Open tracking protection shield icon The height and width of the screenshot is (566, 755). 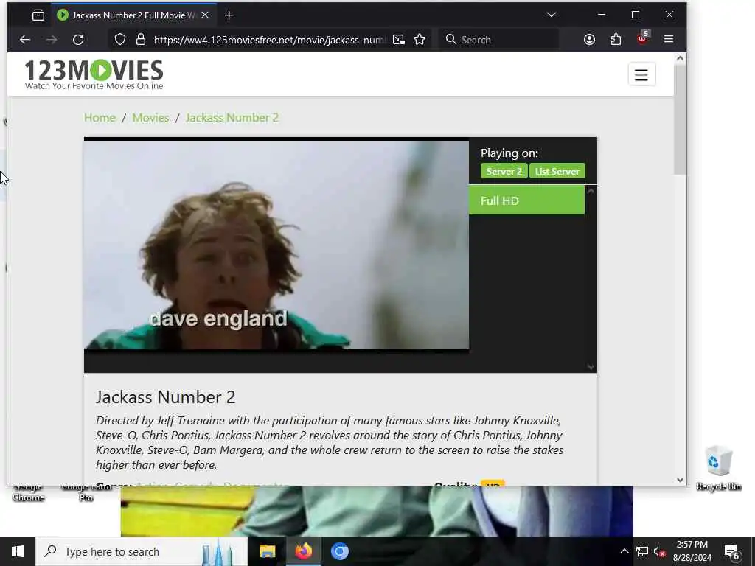pyautogui.click(x=120, y=40)
